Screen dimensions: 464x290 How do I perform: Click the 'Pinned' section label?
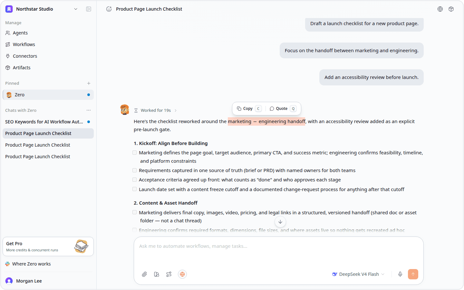[12, 83]
